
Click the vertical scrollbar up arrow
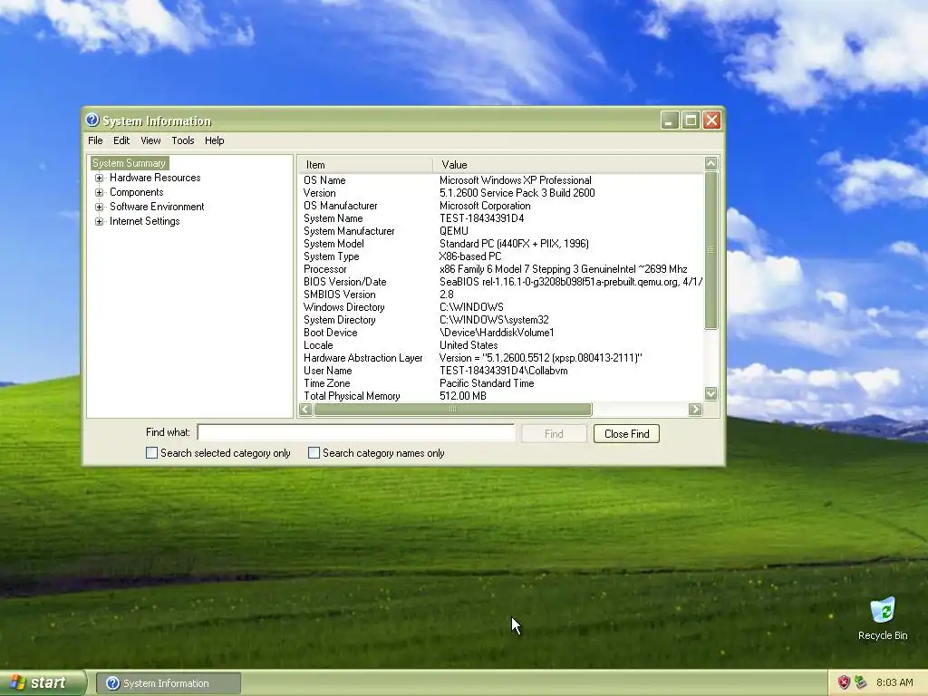(710, 163)
